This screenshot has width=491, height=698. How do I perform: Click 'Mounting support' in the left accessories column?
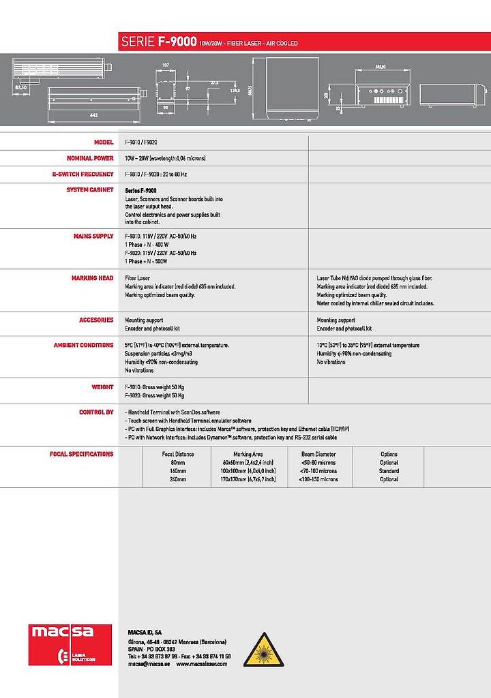[144, 320]
